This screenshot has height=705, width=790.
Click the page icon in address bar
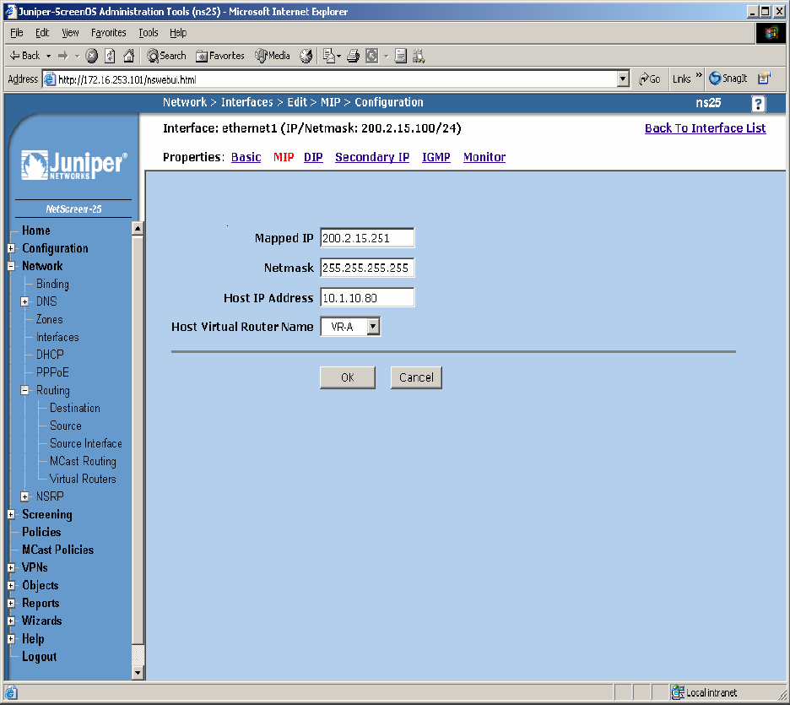point(49,79)
